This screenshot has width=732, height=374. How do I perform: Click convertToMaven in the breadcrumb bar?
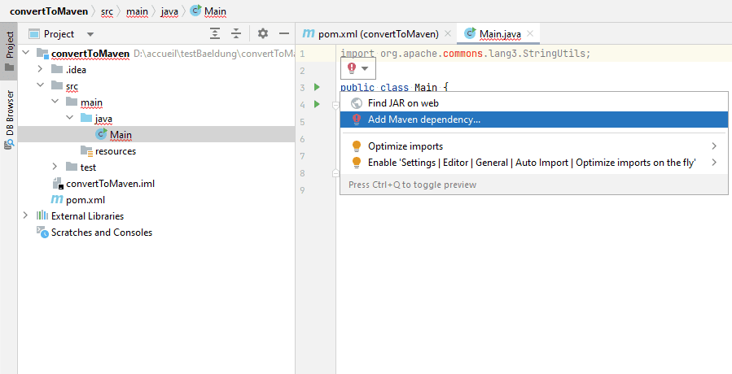[x=49, y=11]
